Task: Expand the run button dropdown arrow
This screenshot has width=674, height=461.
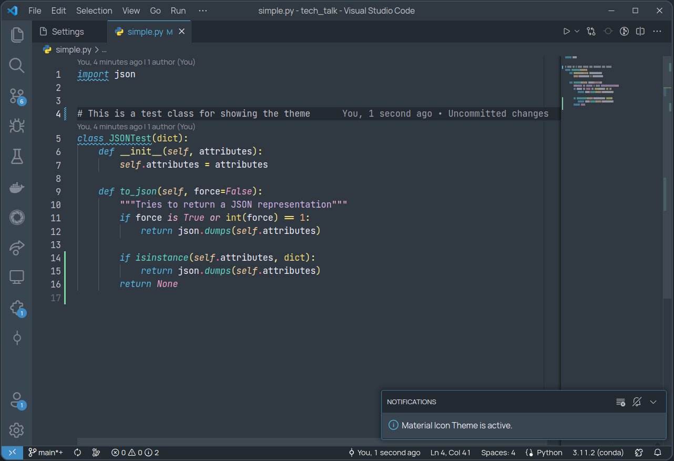Action: pyautogui.click(x=577, y=32)
